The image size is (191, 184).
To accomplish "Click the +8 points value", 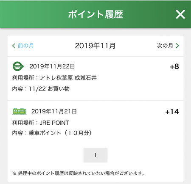I will pyautogui.click(x=174, y=66).
